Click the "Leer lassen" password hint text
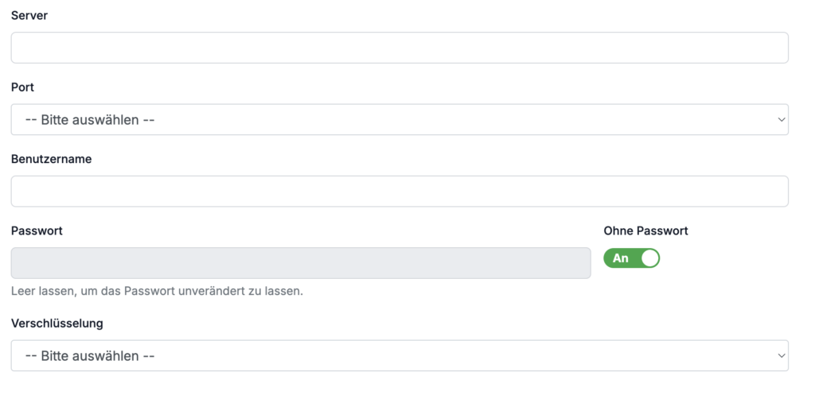This screenshot has height=395, width=815. [157, 291]
